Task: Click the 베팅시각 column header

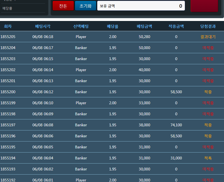Action: coord(43,26)
